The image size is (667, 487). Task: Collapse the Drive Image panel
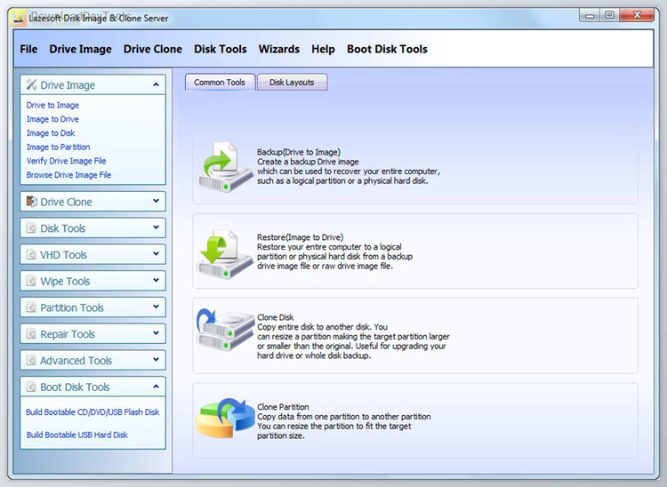point(157,85)
